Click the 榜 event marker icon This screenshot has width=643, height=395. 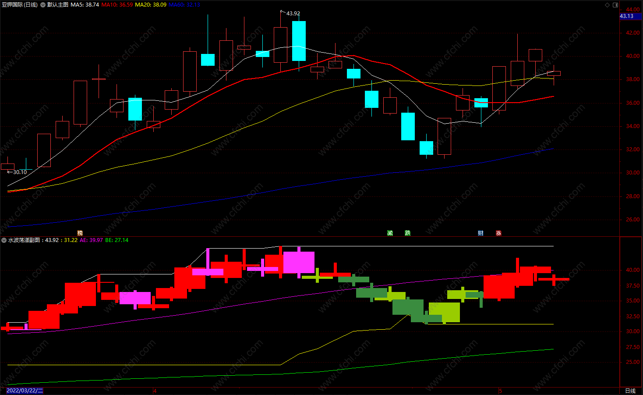[80, 233]
